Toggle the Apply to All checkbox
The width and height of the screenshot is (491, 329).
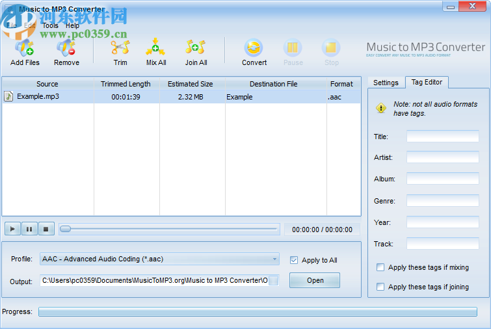point(294,260)
